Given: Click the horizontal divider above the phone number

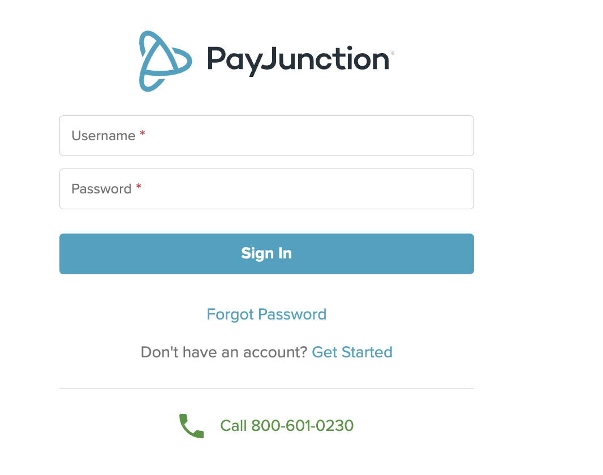Looking at the screenshot, I should point(266,388).
